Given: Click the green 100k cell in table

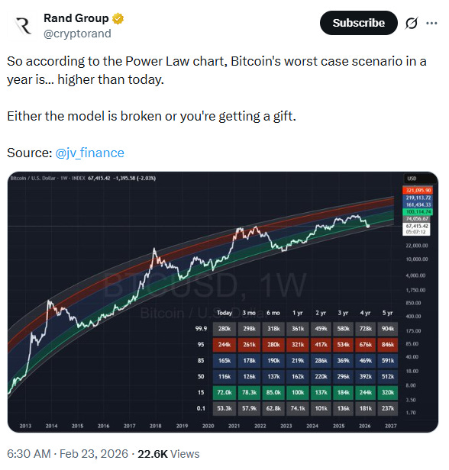Looking at the screenshot, I should click(x=298, y=392).
